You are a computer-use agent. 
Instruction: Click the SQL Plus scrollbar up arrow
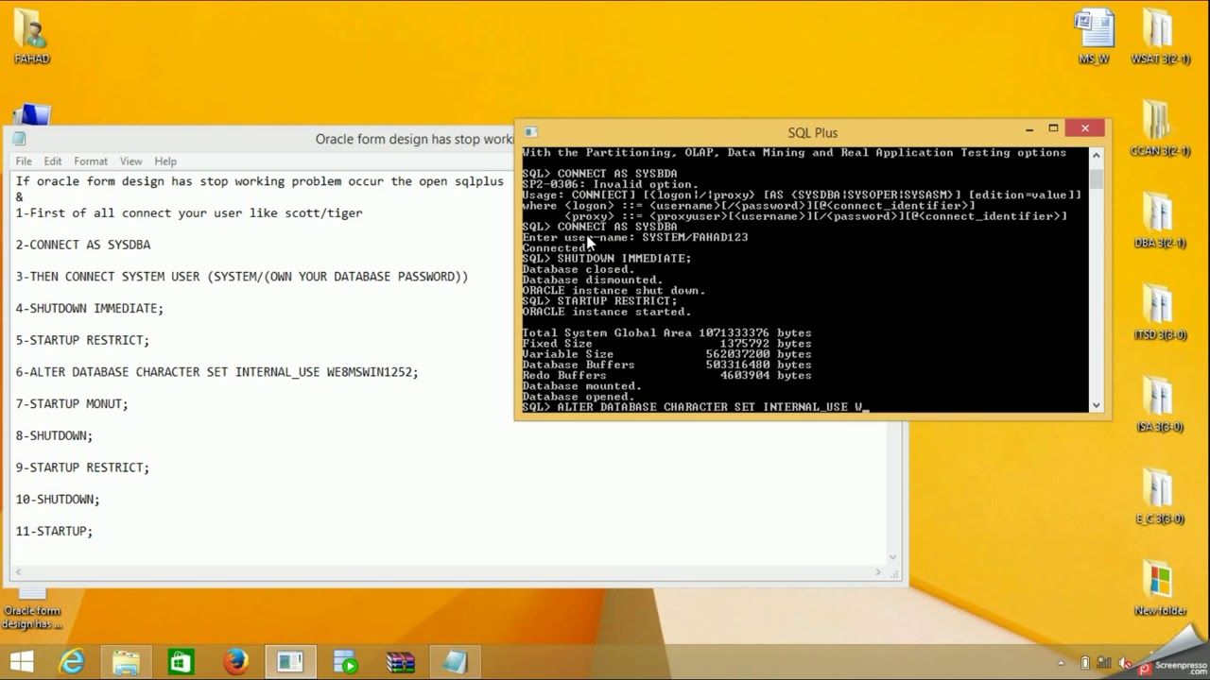pyautogui.click(x=1097, y=155)
